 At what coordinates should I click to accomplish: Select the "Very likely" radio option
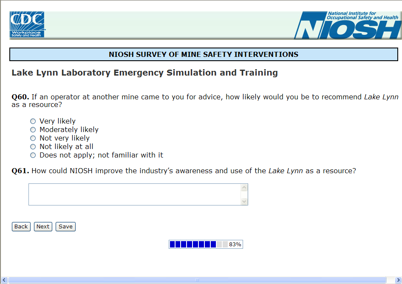(x=33, y=121)
